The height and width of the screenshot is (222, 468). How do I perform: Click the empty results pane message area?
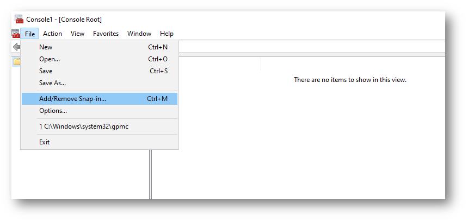tap(350, 80)
